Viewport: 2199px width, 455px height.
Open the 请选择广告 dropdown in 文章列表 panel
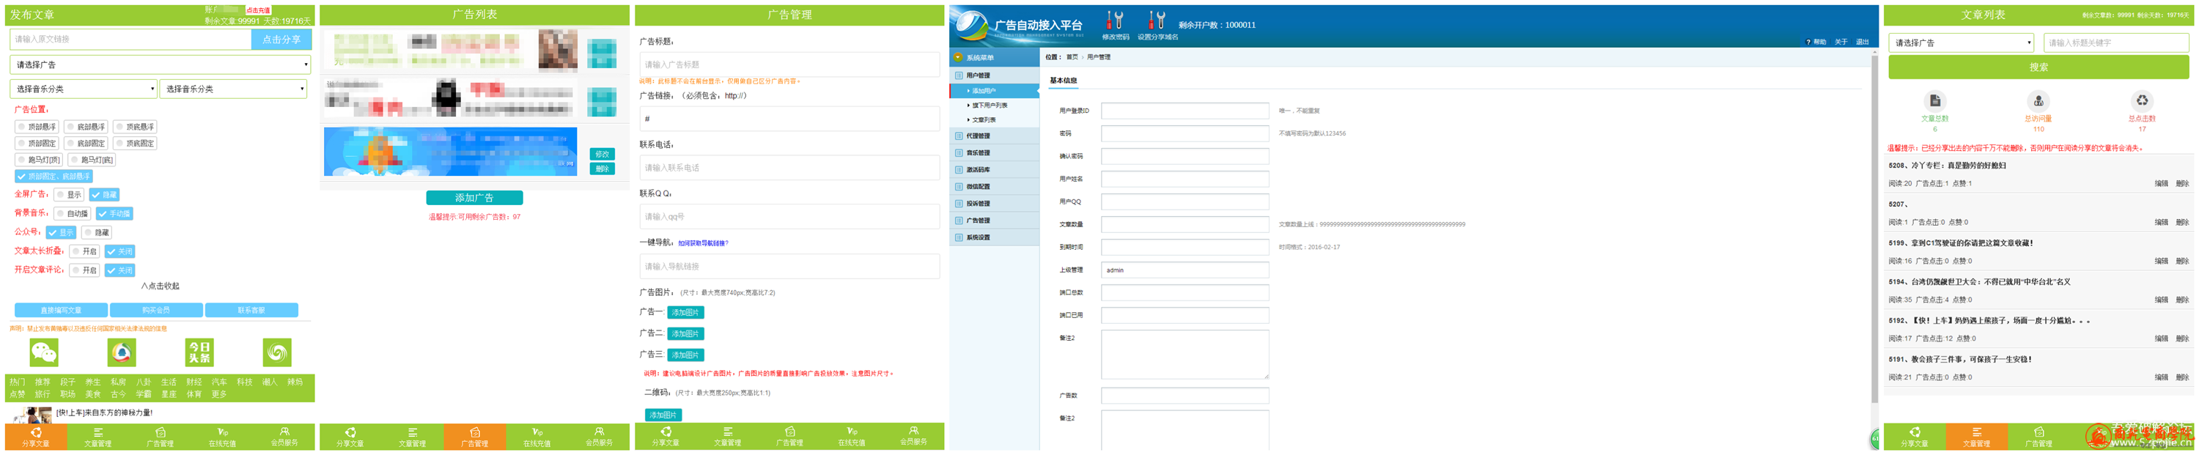(x=1961, y=42)
